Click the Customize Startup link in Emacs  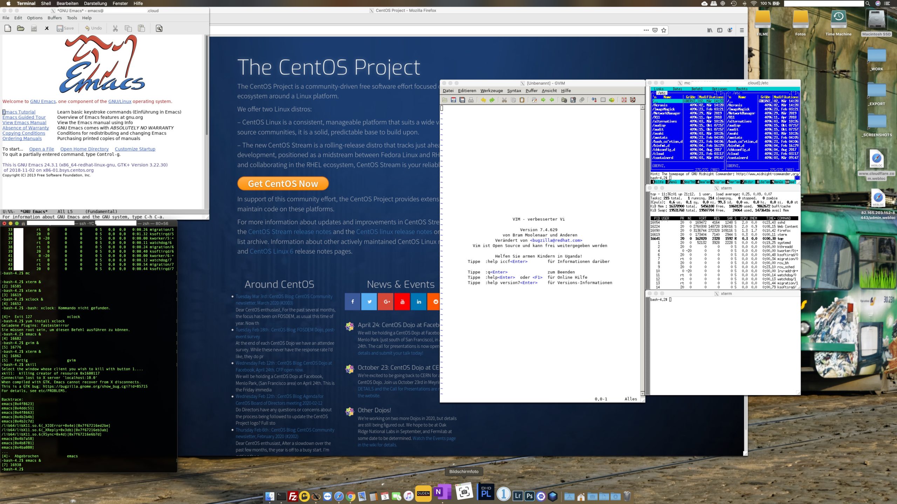[135, 149]
